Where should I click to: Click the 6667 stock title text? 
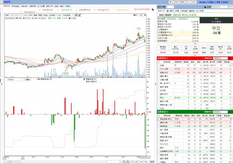(165, 15)
